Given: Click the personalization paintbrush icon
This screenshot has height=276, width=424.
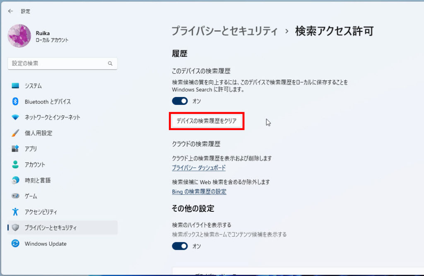Looking at the screenshot, I should (15, 133).
